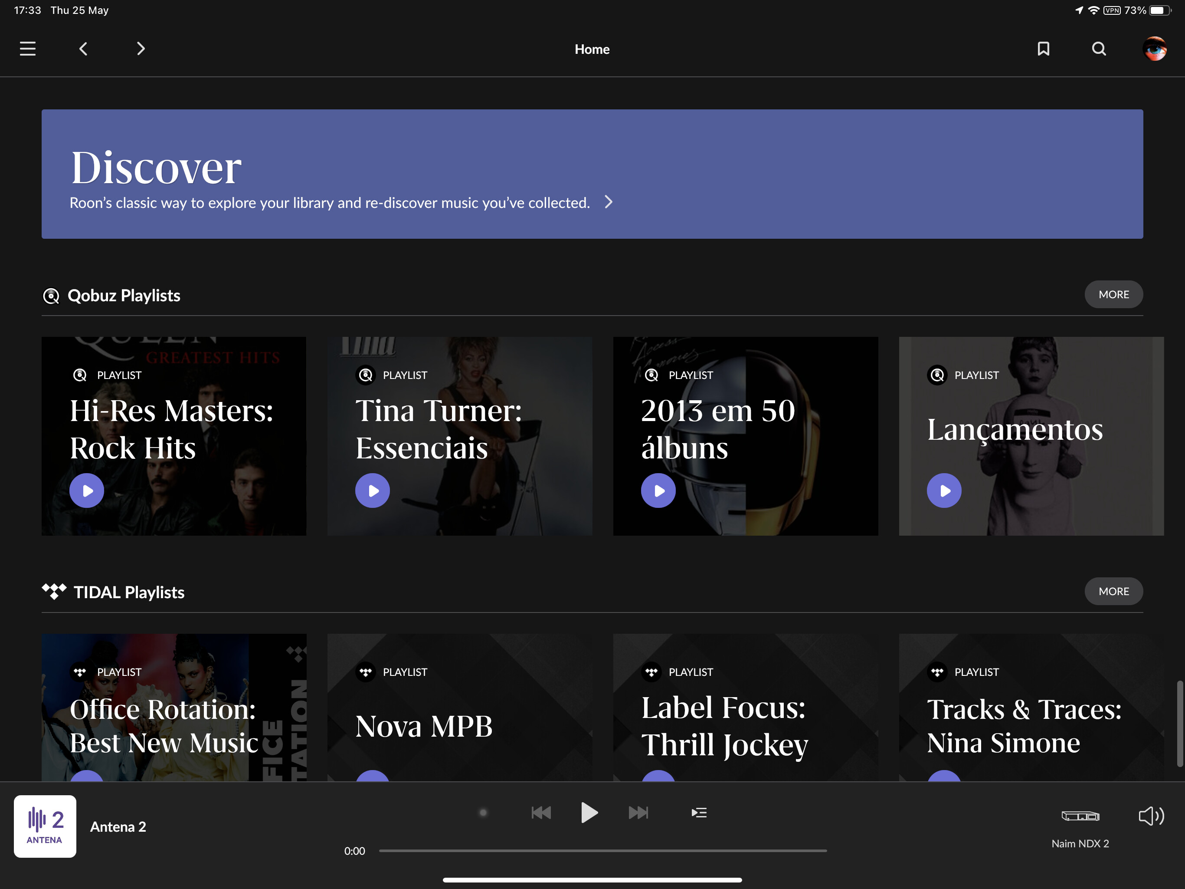Open 2013 em 50 álbuns card
Viewport: 1185px width, 889px height.
coord(745,436)
